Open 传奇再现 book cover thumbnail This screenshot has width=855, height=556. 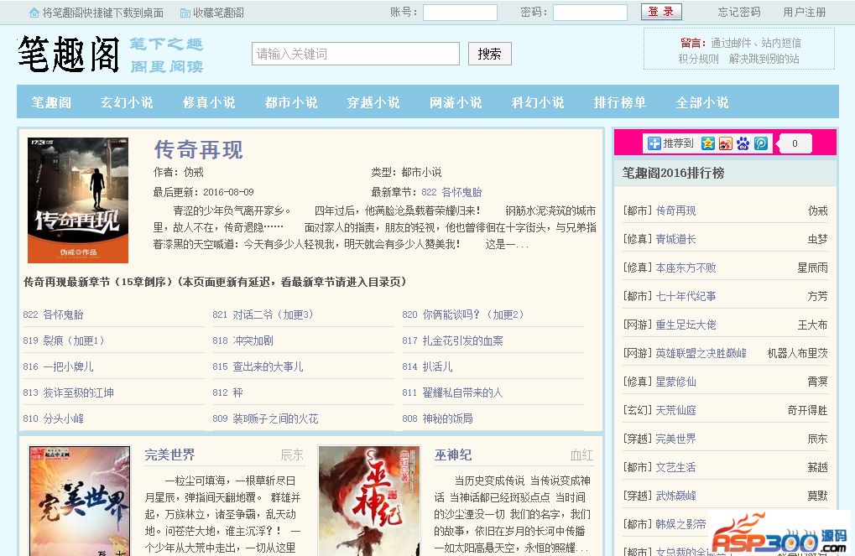[78, 200]
